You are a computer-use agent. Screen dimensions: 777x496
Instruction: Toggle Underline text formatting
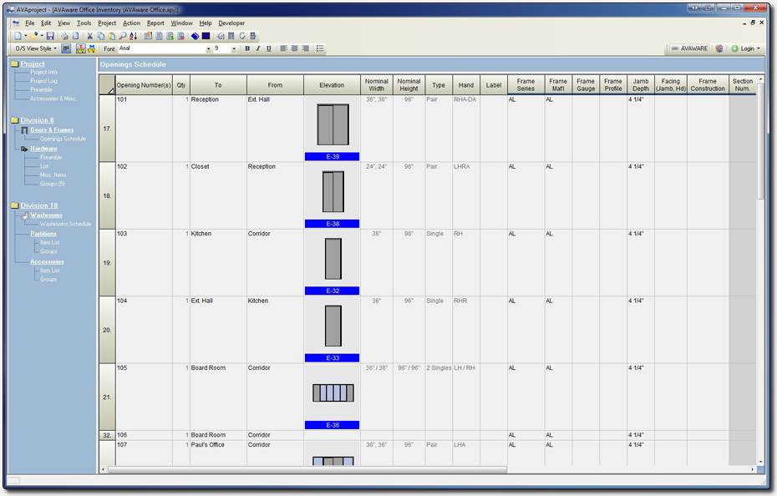(x=267, y=48)
